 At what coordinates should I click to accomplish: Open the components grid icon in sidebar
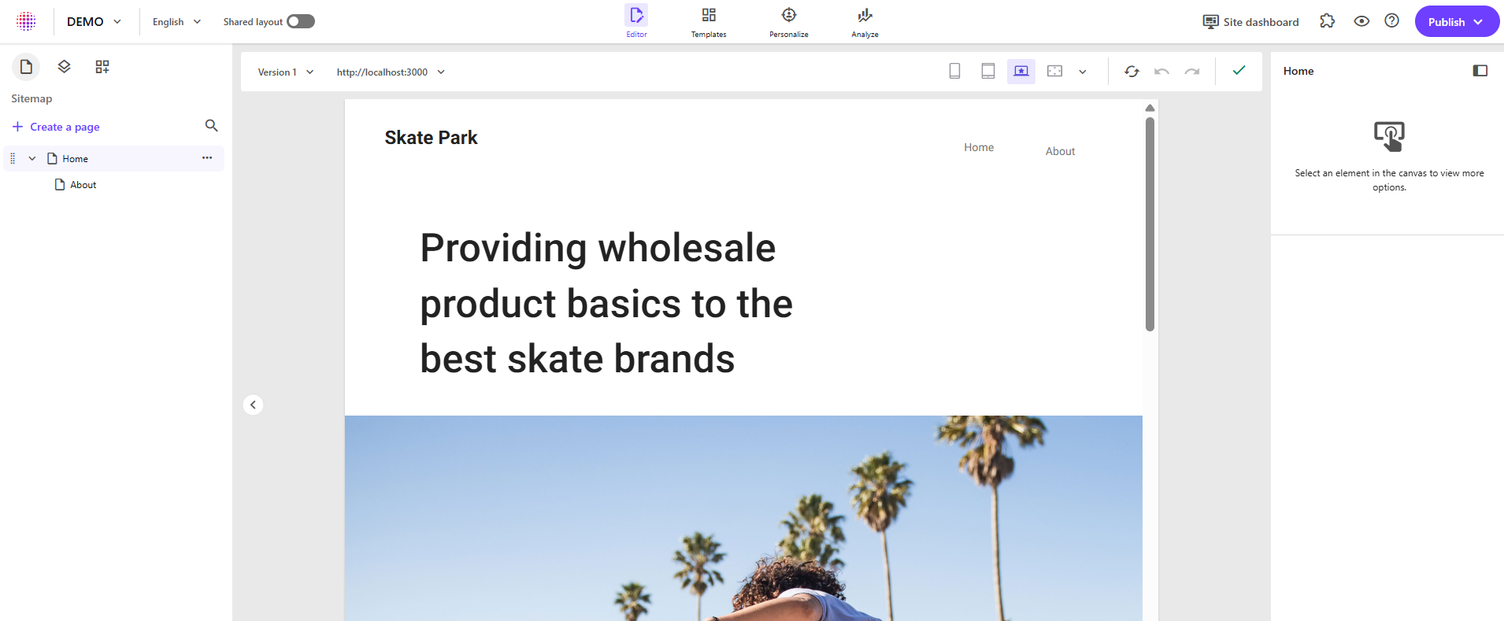(102, 67)
